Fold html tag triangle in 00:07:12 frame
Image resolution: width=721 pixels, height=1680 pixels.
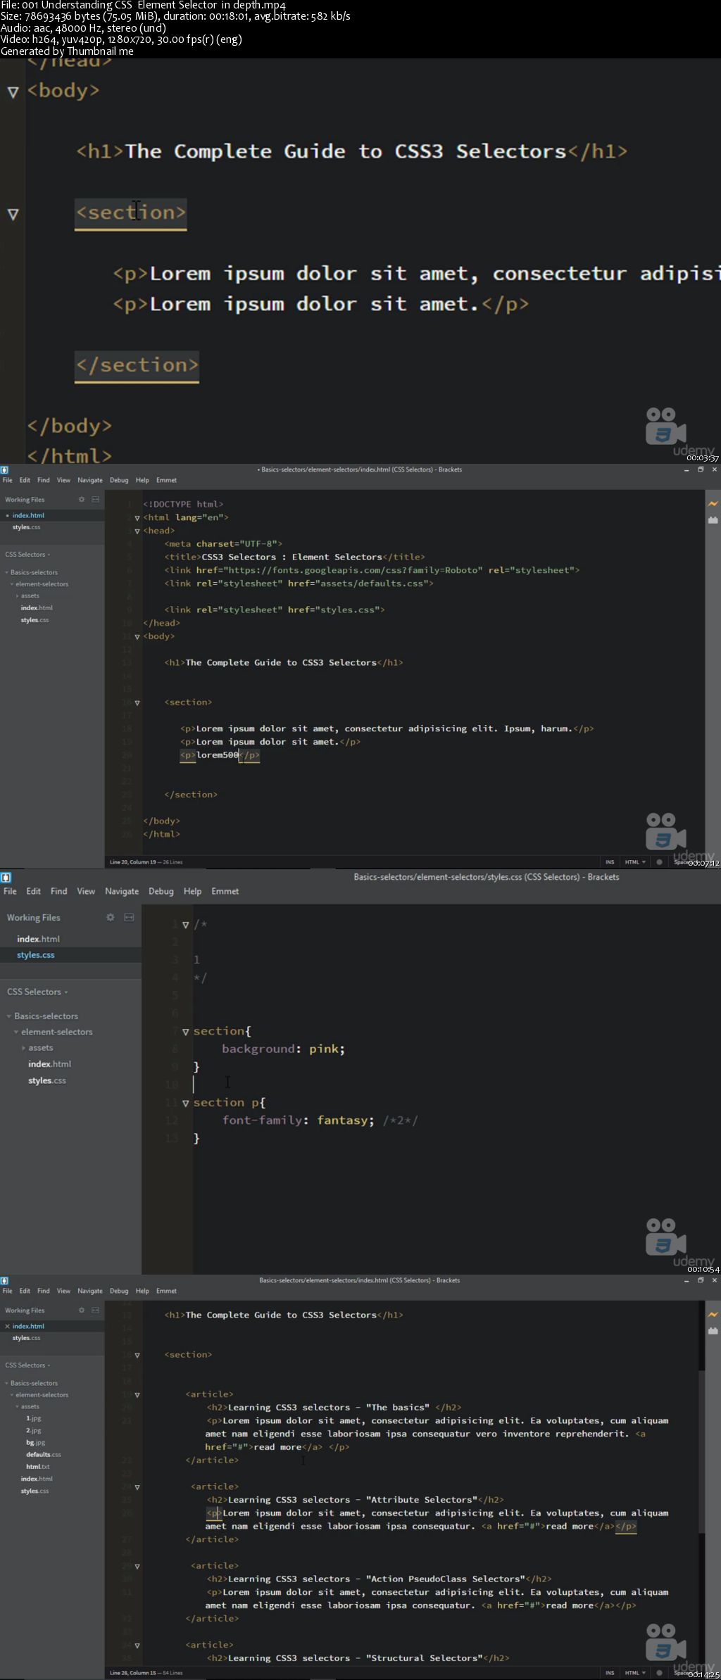[137, 518]
